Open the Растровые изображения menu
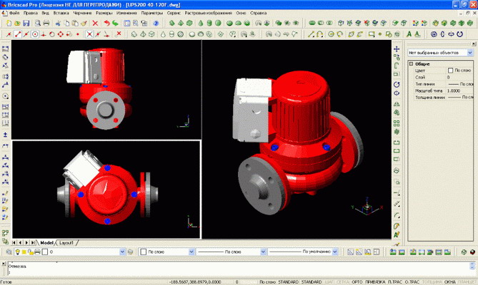This screenshot has width=478, height=285. [208, 13]
